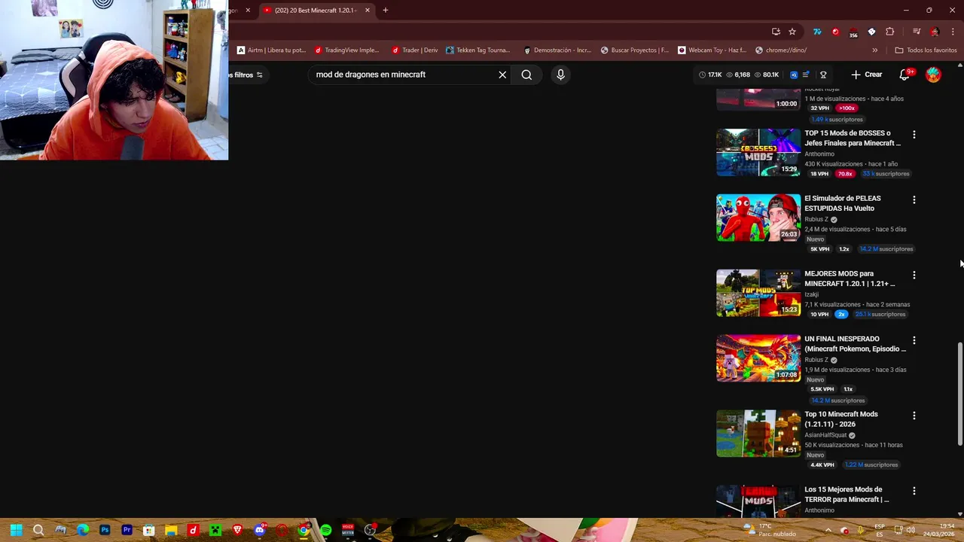Close the partially hidden first tab
The height and width of the screenshot is (542, 964).
pos(247,11)
